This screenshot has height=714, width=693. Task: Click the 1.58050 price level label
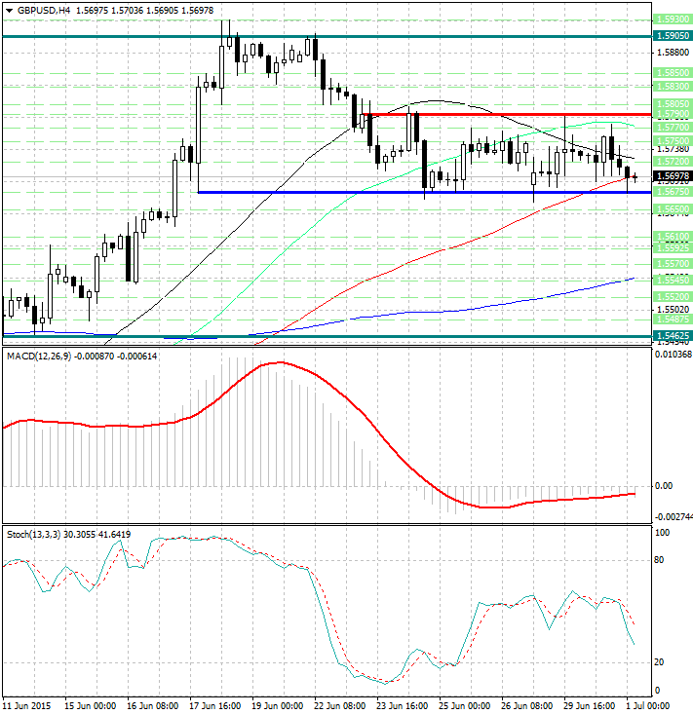pos(673,103)
